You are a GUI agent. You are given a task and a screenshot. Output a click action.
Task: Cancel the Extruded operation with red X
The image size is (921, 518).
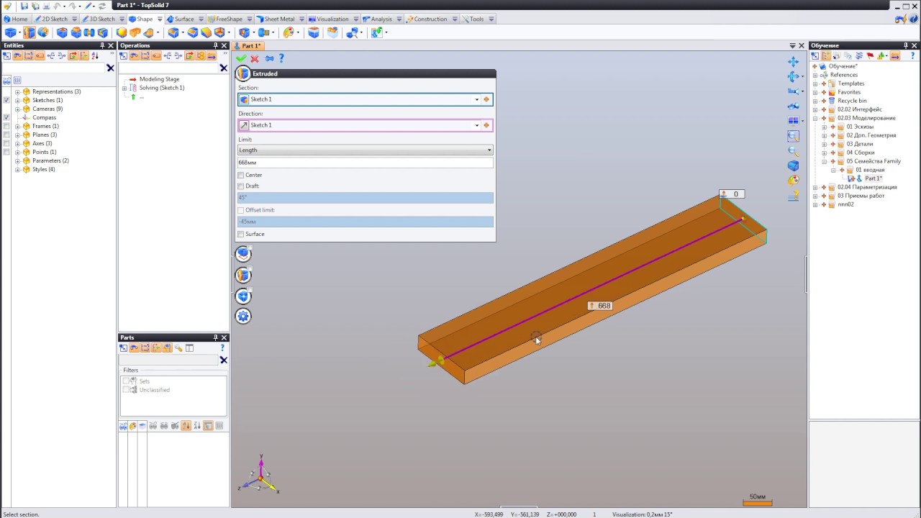255,58
